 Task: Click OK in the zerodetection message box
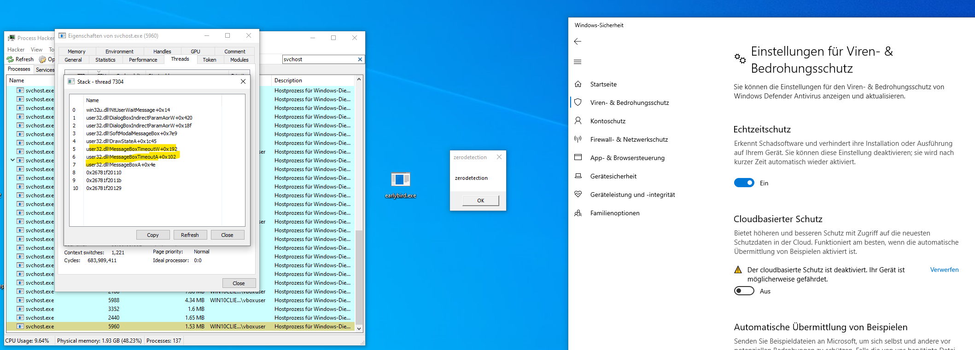(x=480, y=201)
